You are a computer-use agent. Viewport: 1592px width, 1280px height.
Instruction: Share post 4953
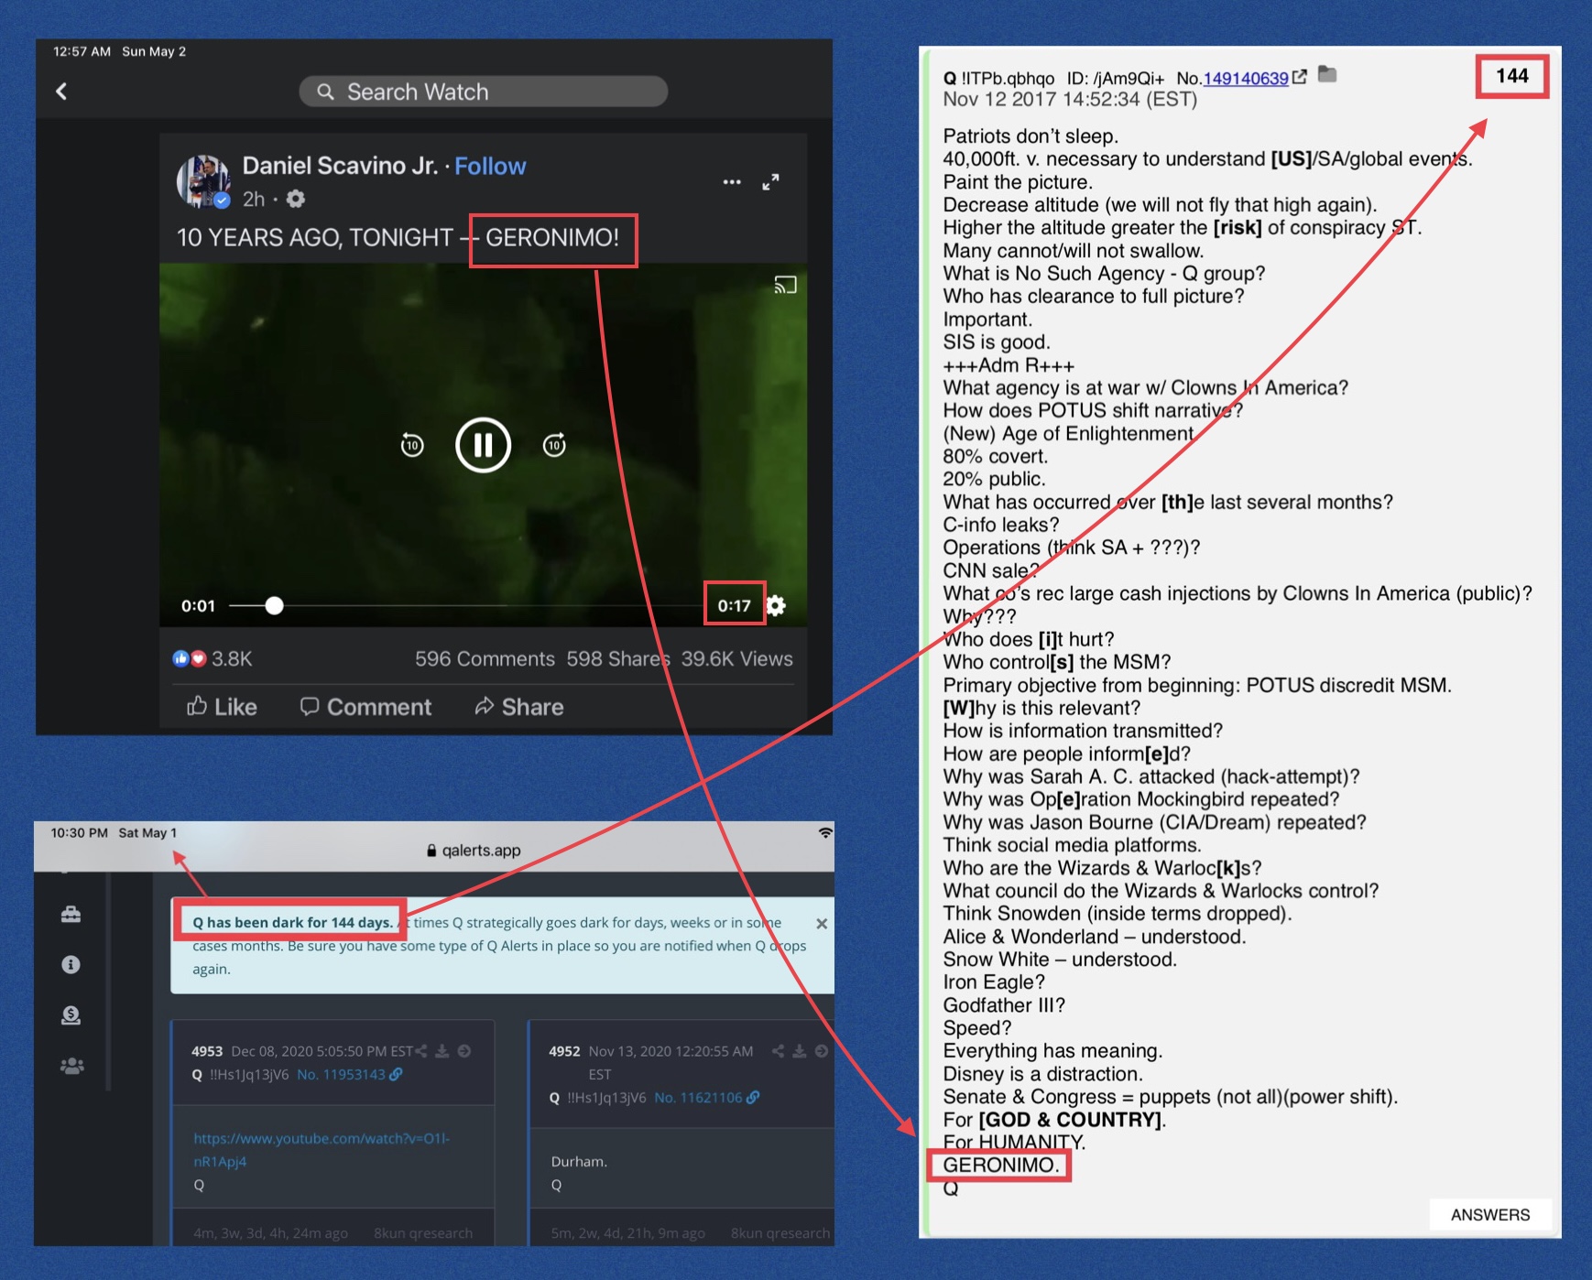(420, 1051)
